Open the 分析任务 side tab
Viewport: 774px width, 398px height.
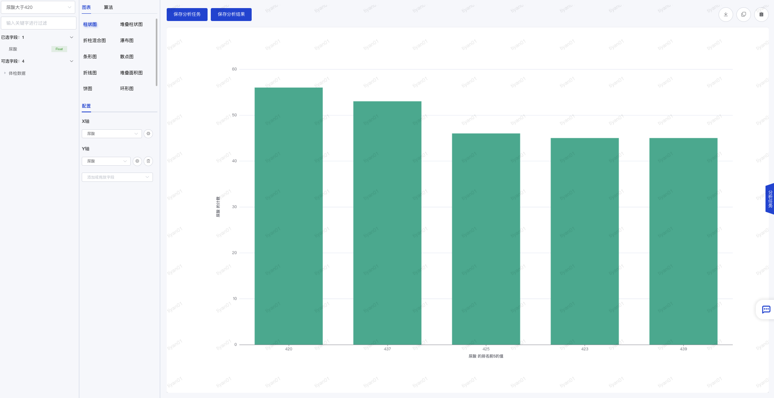[770, 199]
